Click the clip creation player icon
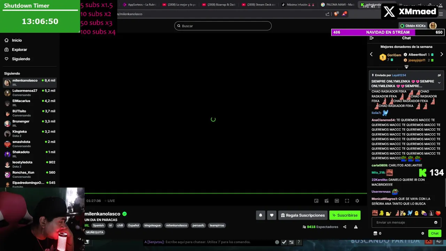This screenshot has width=446, height=251. (x=326, y=201)
